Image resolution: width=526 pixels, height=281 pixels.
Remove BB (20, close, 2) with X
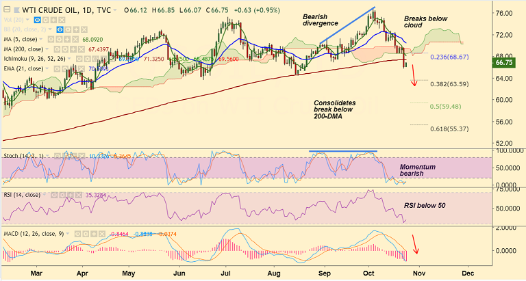coord(84,29)
